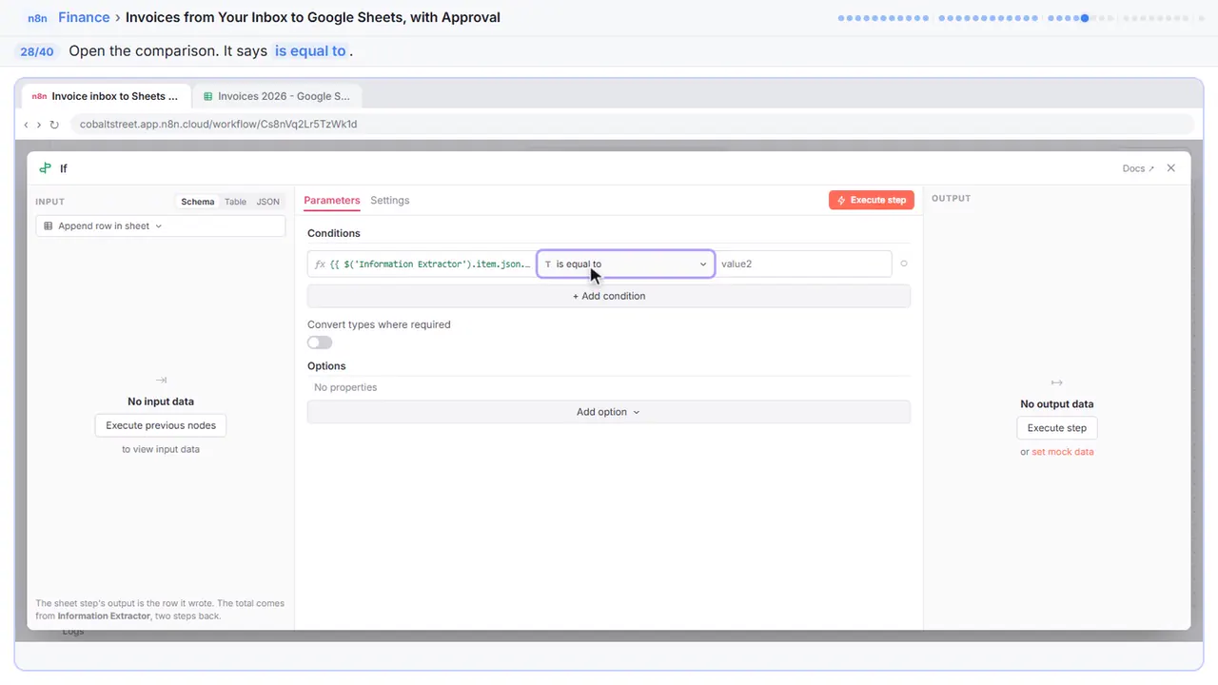Click the Information Extractor expression field
The image size is (1218, 685).
coord(422,264)
